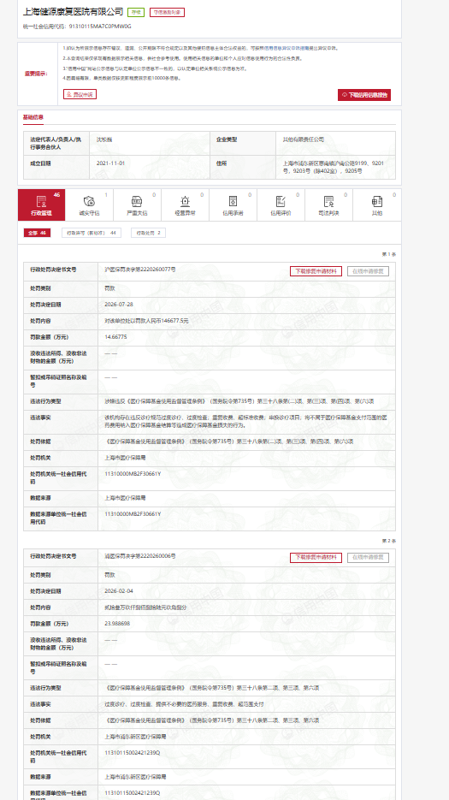The height and width of the screenshot is (800, 449).
Task: Open the 信用承诺 document icon
Action: 233,205
